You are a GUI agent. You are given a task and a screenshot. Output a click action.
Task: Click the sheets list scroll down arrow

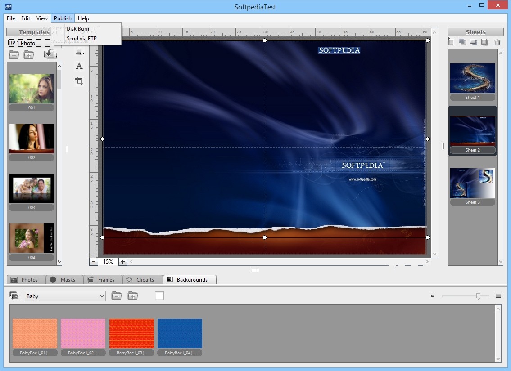501,262
